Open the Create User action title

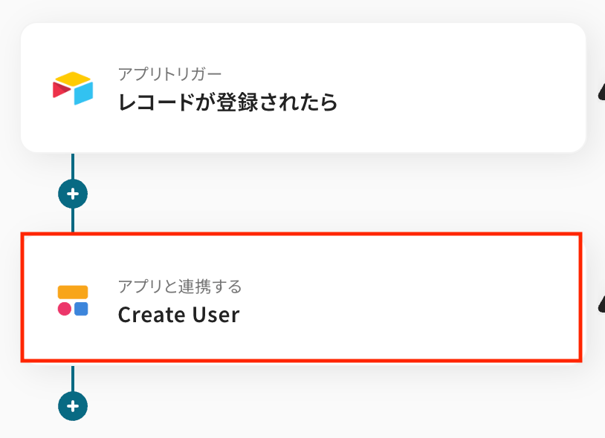(178, 315)
